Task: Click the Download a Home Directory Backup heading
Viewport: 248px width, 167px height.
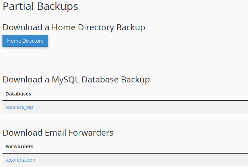Action: [74, 27]
